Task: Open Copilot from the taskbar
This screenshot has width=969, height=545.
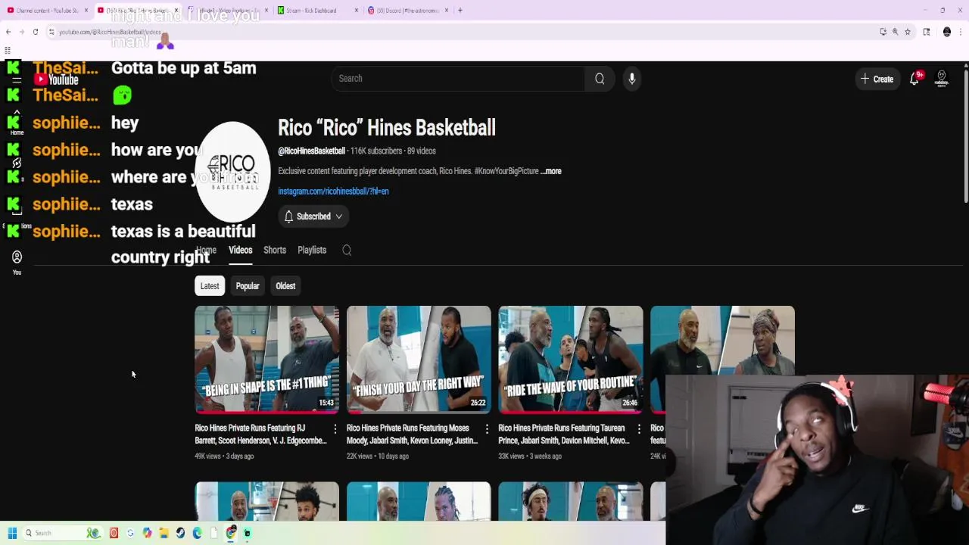Action: tap(147, 533)
